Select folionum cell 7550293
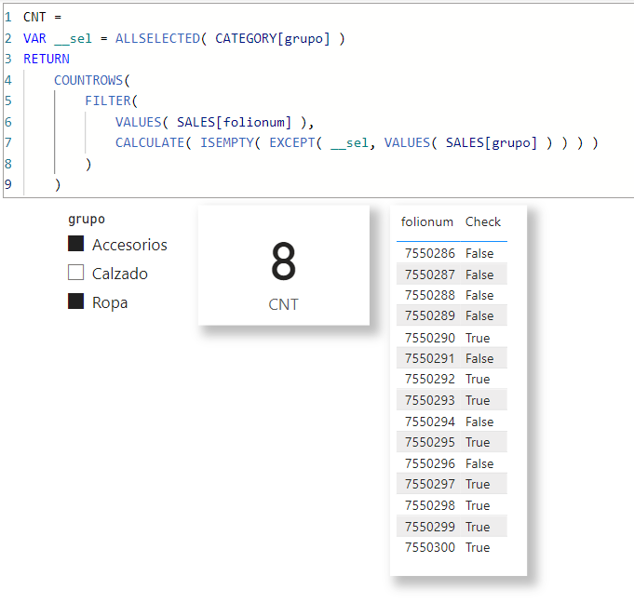634x616 pixels. pyautogui.click(x=430, y=400)
